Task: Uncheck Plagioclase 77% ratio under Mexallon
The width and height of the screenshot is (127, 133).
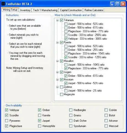Action: coord(66,68)
